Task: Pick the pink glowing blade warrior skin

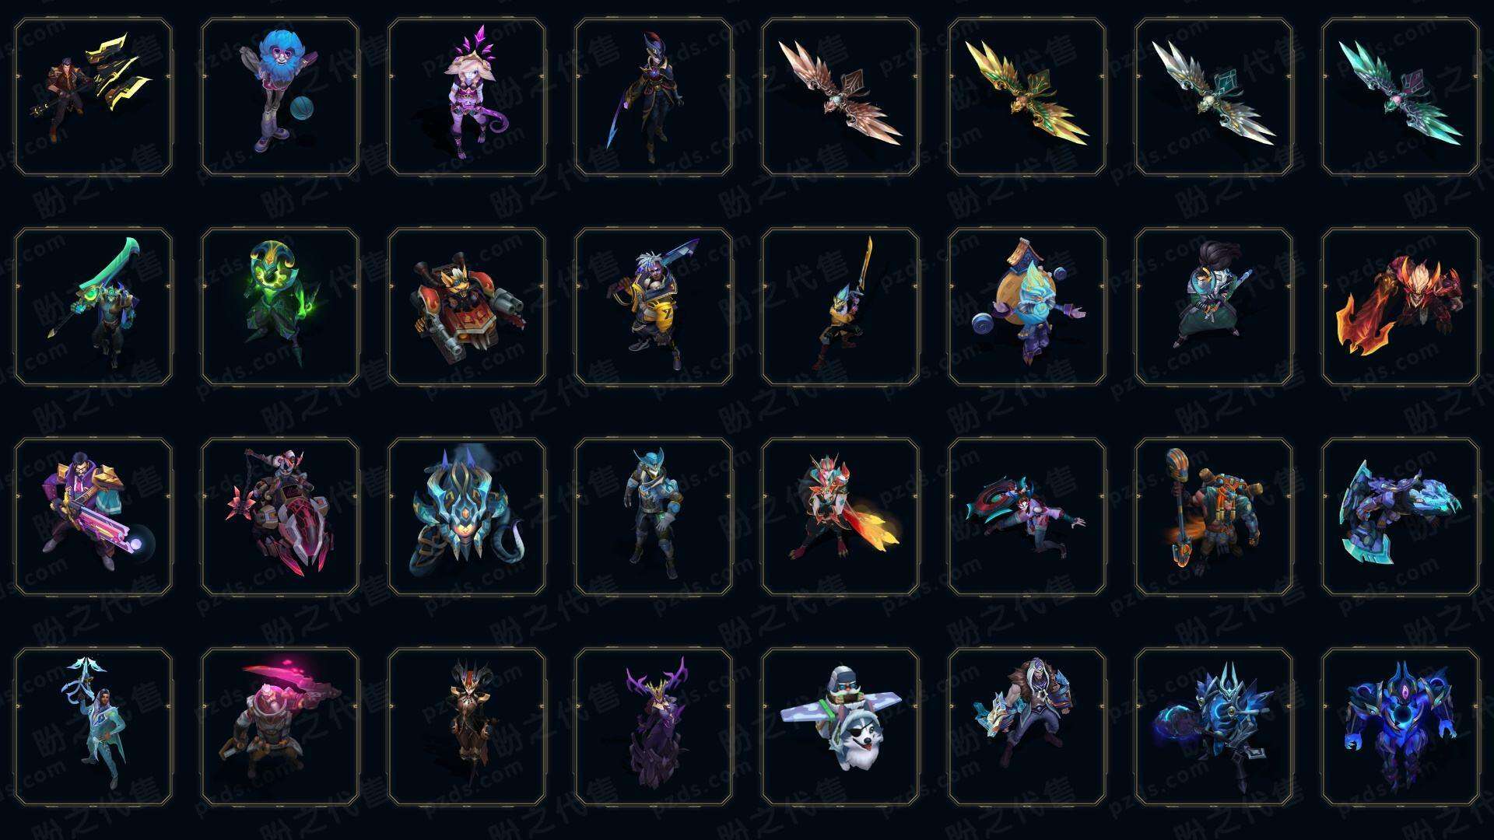Action: pos(280,727)
